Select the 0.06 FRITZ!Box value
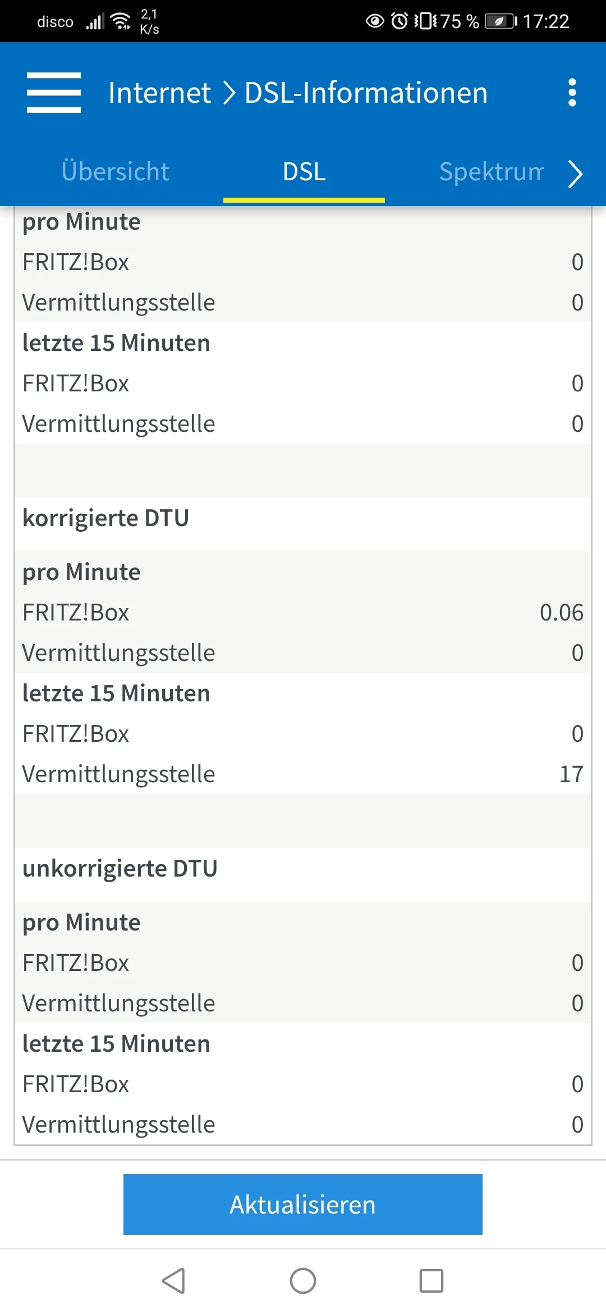606x1314 pixels. [x=561, y=612]
